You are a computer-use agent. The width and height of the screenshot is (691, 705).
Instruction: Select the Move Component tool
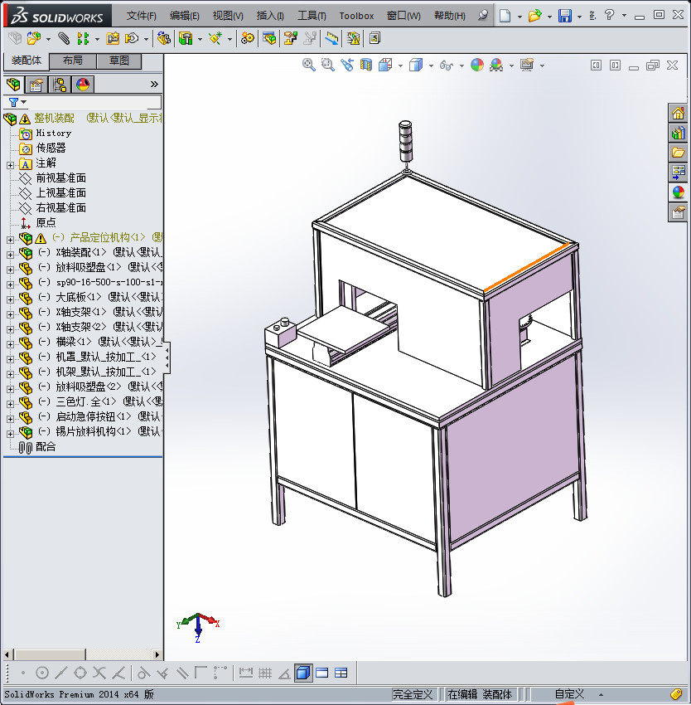[x=132, y=39]
